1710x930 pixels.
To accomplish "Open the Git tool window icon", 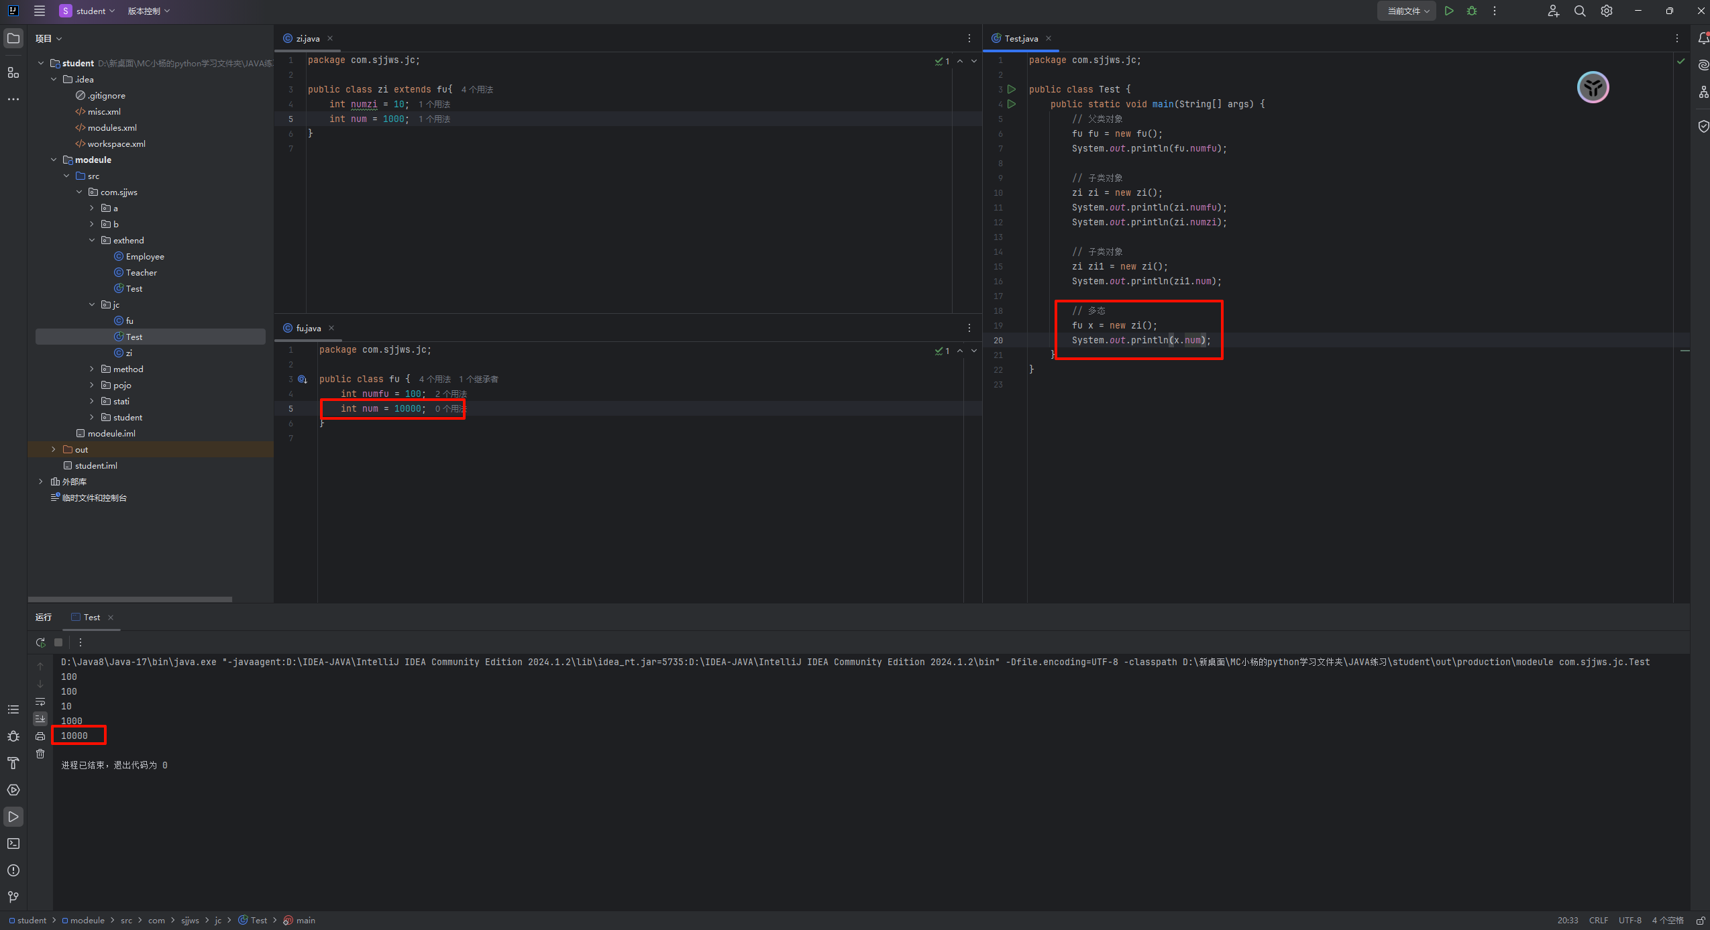I will pos(13,897).
